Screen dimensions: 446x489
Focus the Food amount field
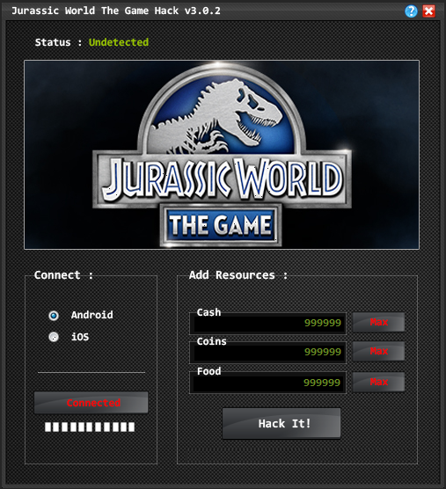click(268, 383)
